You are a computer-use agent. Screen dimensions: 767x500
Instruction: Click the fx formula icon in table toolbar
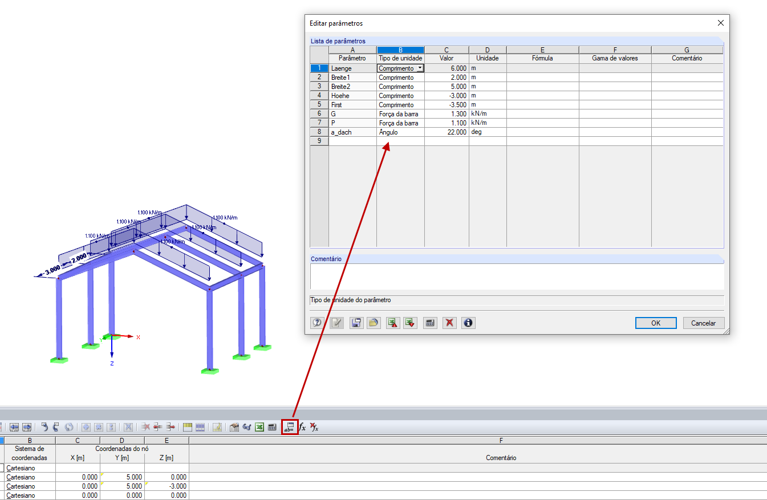coord(303,426)
